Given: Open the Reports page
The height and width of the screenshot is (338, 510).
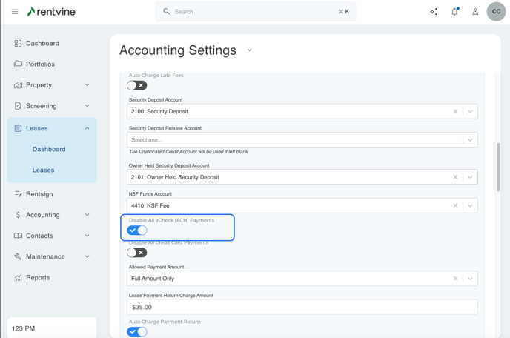Looking at the screenshot, I should (38, 277).
